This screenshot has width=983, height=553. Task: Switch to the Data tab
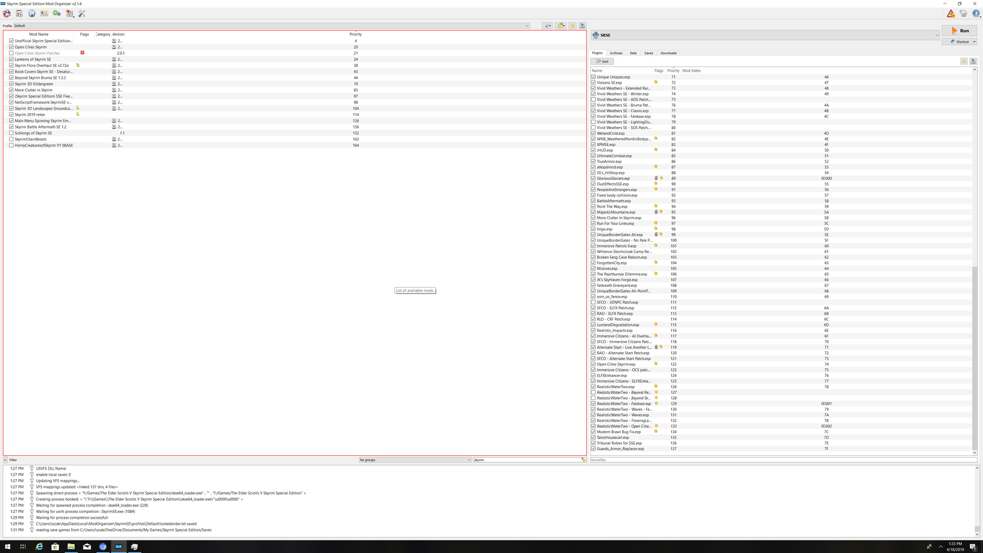(x=633, y=53)
